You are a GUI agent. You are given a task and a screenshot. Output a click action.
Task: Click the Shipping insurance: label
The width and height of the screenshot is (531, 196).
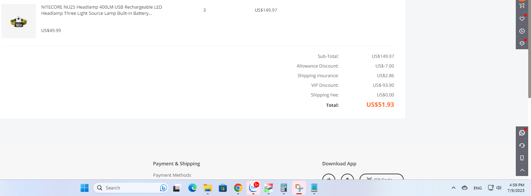[x=318, y=75]
